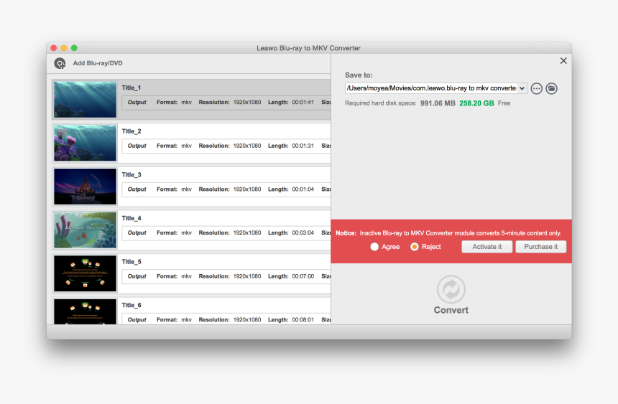Select the Title_5 dark menu thumbnail
The height and width of the screenshot is (404, 618).
[85, 273]
